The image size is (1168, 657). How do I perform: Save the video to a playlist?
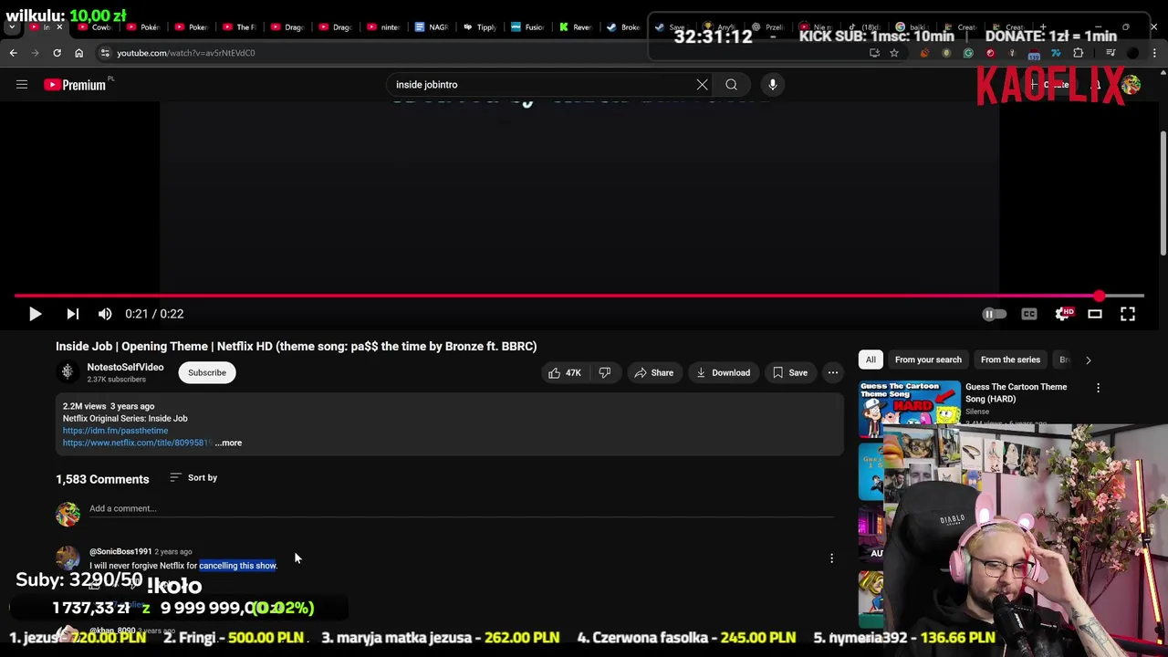pos(790,372)
